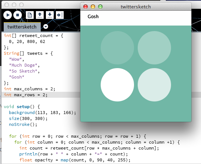Open a sketch with the up-arrow icon
Viewport: 201px width, 164px height.
pos(40,15)
